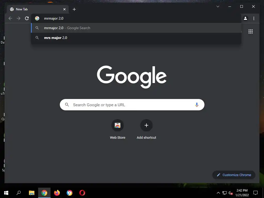Click the Add shortcut plus icon
This screenshot has height=198, width=264.
click(x=146, y=125)
